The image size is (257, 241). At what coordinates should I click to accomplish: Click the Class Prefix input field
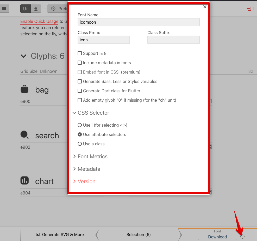coord(104,40)
